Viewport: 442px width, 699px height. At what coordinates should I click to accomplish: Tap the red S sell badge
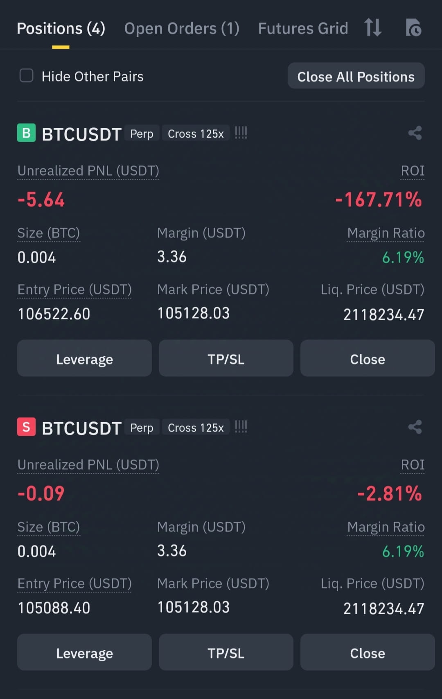point(26,427)
